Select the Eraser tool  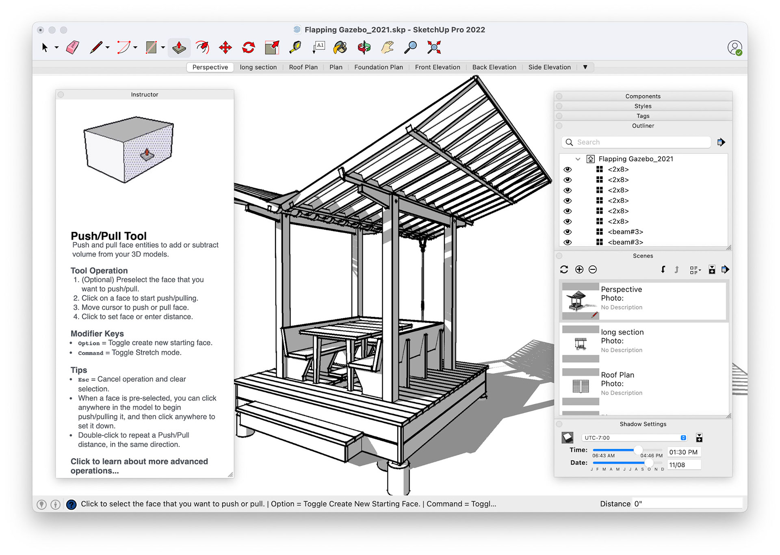click(73, 48)
